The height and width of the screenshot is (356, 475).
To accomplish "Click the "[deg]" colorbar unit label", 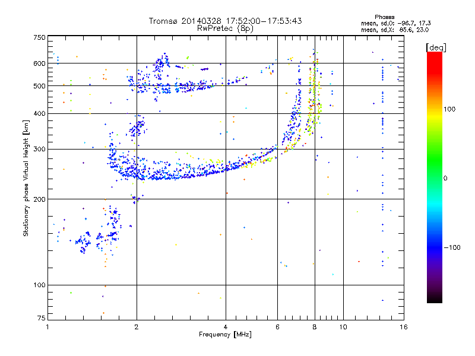I will point(436,47).
